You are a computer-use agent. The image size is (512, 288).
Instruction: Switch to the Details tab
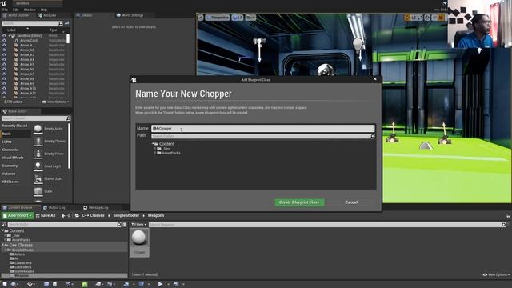(85, 15)
